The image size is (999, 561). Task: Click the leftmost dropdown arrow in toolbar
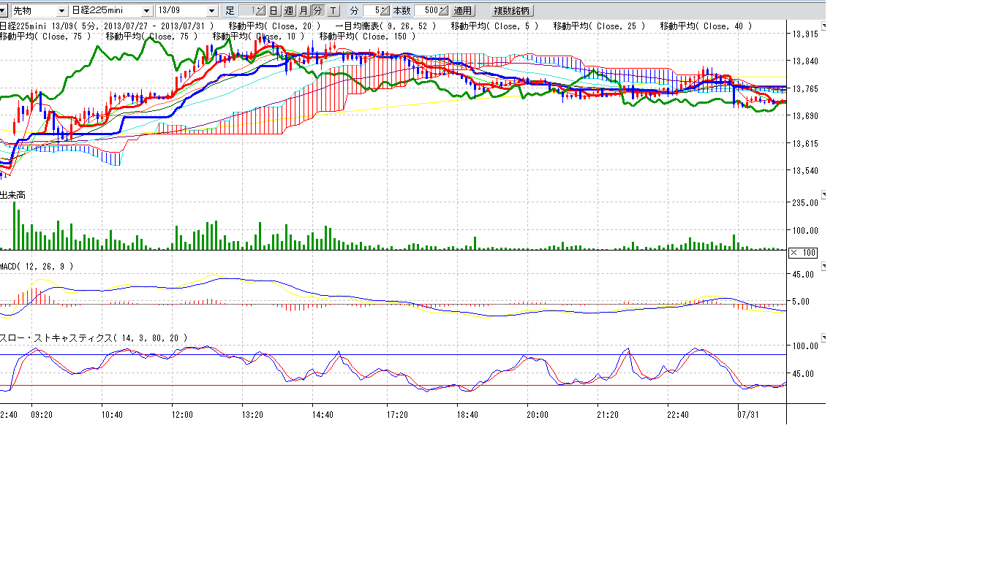(4, 11)
